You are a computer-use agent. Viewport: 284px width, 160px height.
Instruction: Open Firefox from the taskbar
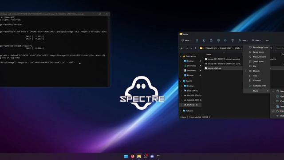[x=133, y=156]
